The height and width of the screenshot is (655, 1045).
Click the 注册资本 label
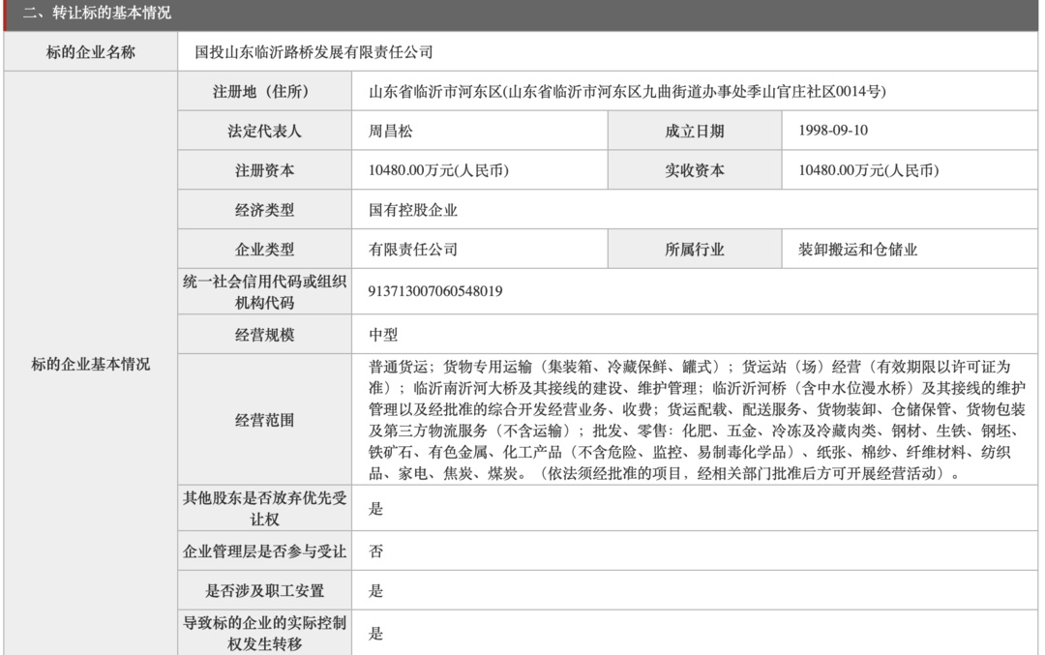click(264, 170)
